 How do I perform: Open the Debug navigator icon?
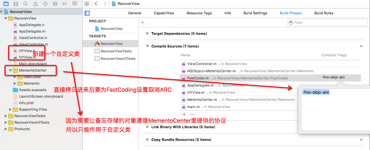(x=55, y=4)
